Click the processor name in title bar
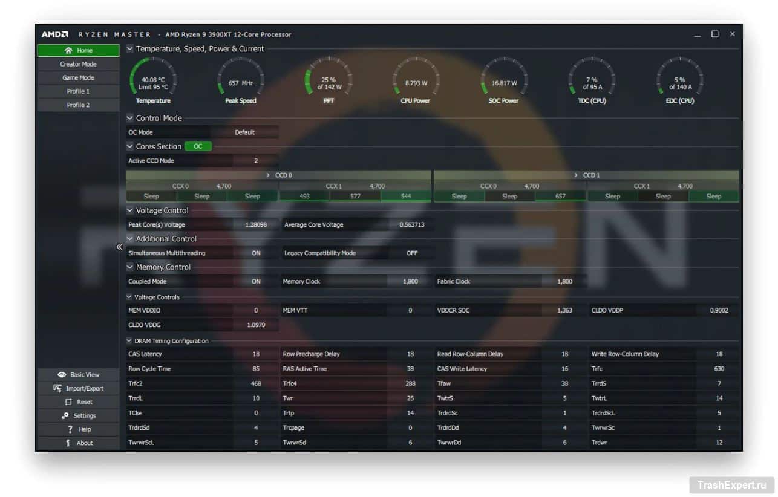The width and height of the screenshot is (778, 497). (229, 34)
